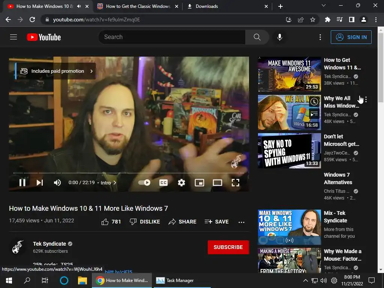Open Say No To Spying thumbnail
The image size is (384, 288).
pos(289,151)
